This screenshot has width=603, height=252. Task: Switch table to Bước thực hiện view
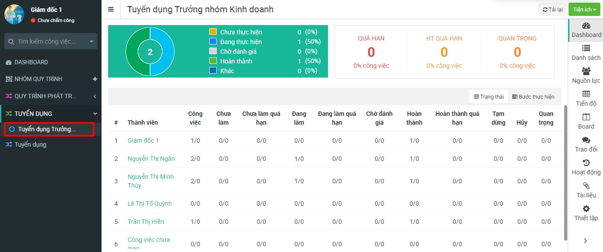pyautogui.click(x=533, y=97)
